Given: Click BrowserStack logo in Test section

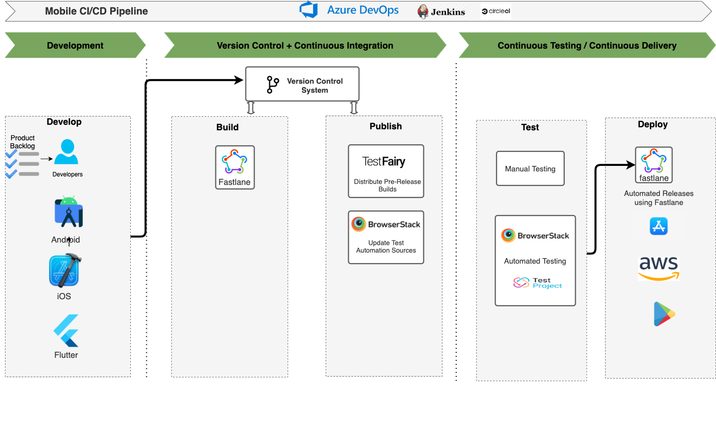Looking at the screenshot, I should pos(535,236).
